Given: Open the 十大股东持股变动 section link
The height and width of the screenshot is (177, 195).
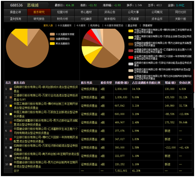Looking at the screenshot, I should [114, 25].
